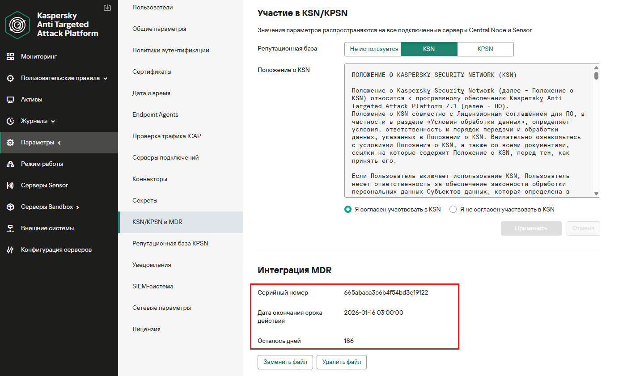Viewport: 627px width, 376px height.
Task: Open Репутационная база KPSN settings
Action: (x=181, y=244)
